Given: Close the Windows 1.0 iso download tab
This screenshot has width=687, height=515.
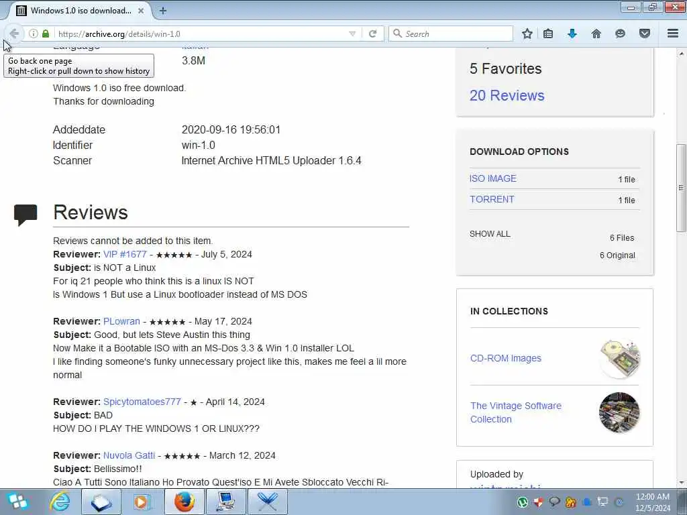Looking at the screenshot, I should click(x=141, y=11).
